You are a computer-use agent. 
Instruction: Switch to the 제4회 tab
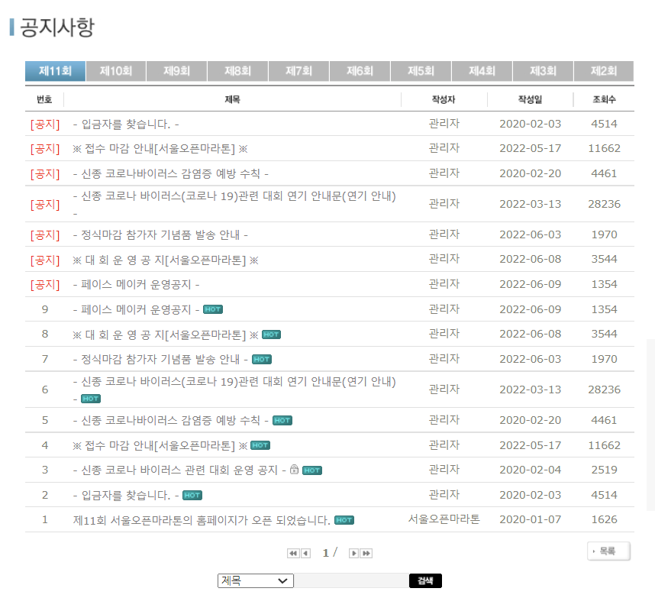[x=482, y=70]
